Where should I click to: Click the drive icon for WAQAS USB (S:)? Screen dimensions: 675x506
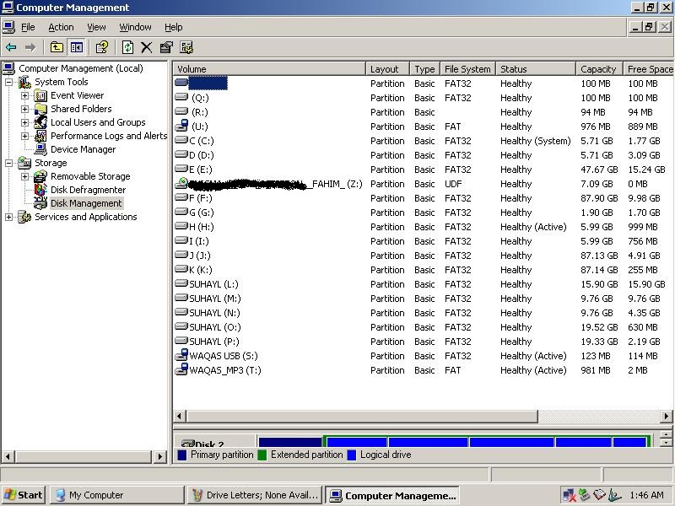tap(181, 355)
